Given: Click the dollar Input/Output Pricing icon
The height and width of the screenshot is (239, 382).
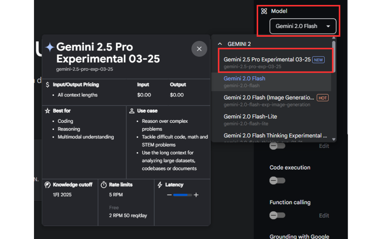Looking at the screenshot, I should coord(47,85).
